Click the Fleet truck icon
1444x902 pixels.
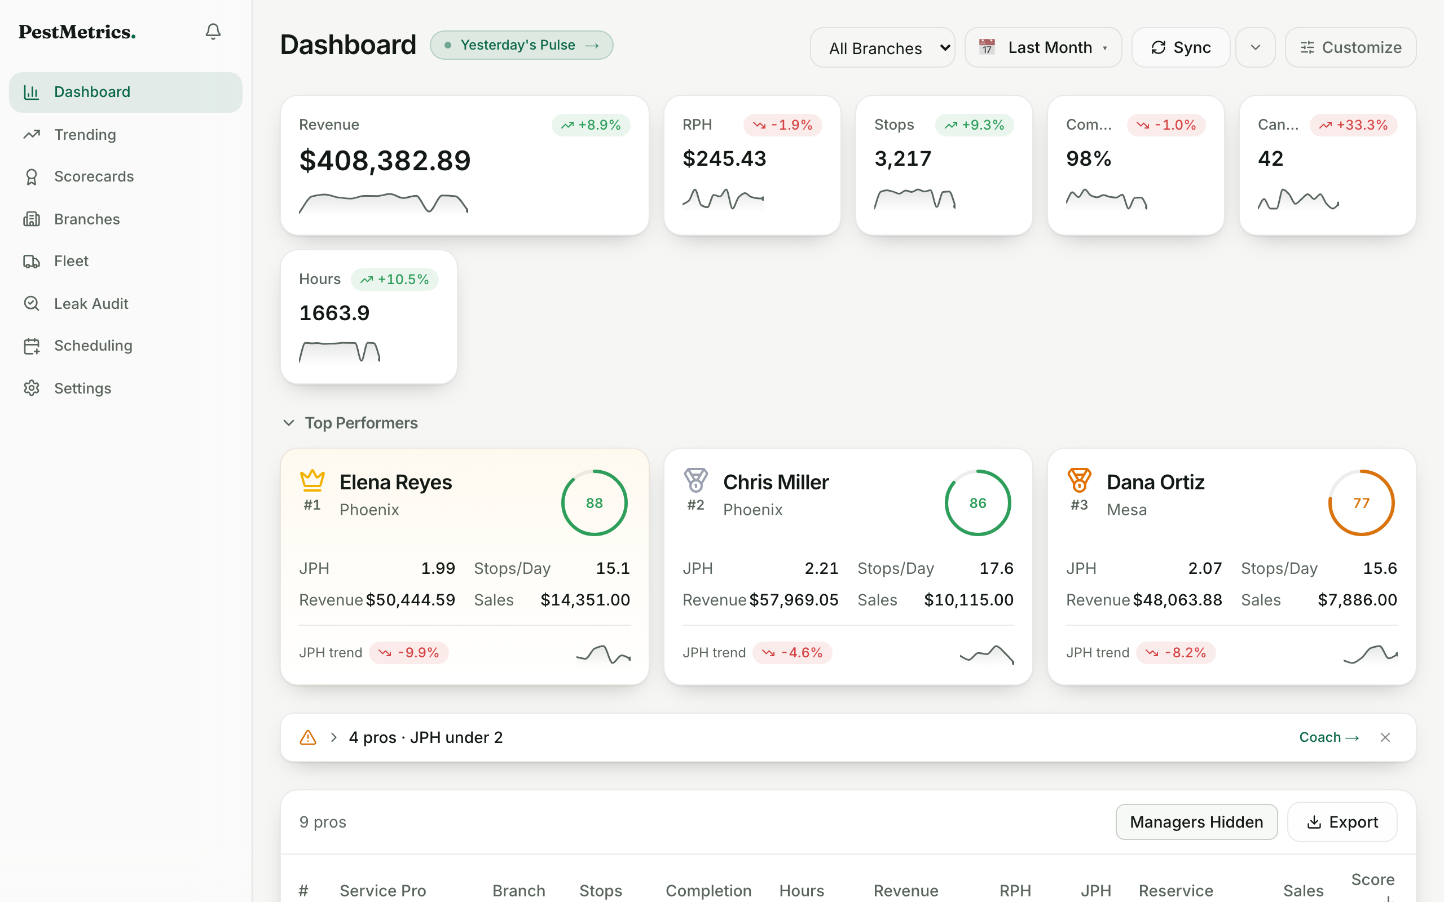point(32,261)
